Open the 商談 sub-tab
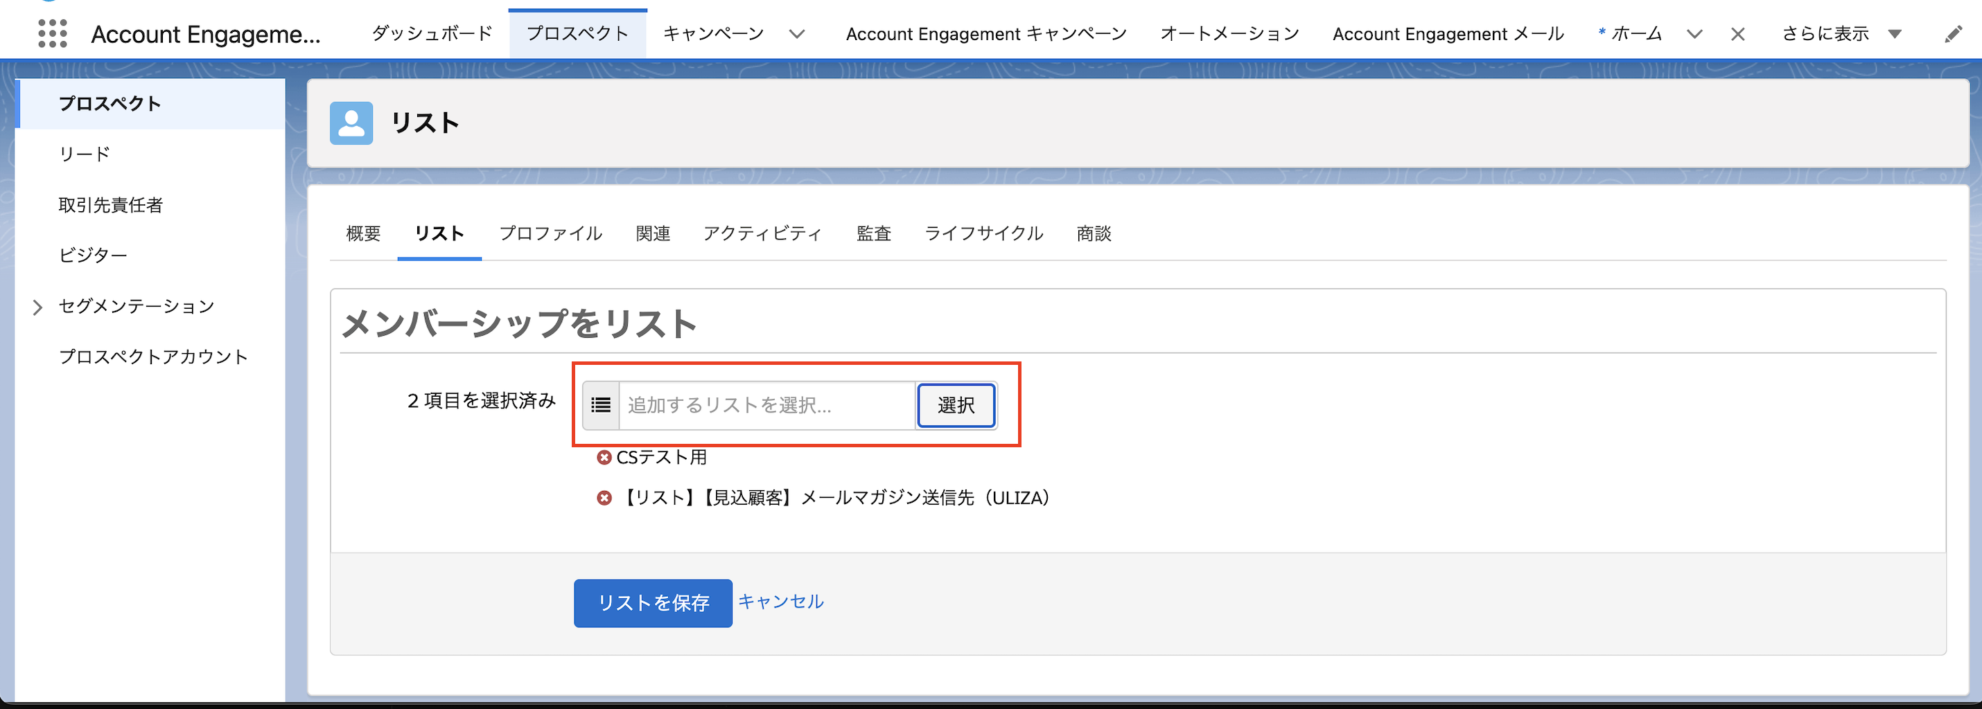Viewport: 1982px width, 709px height. [x=1094, y=234]
